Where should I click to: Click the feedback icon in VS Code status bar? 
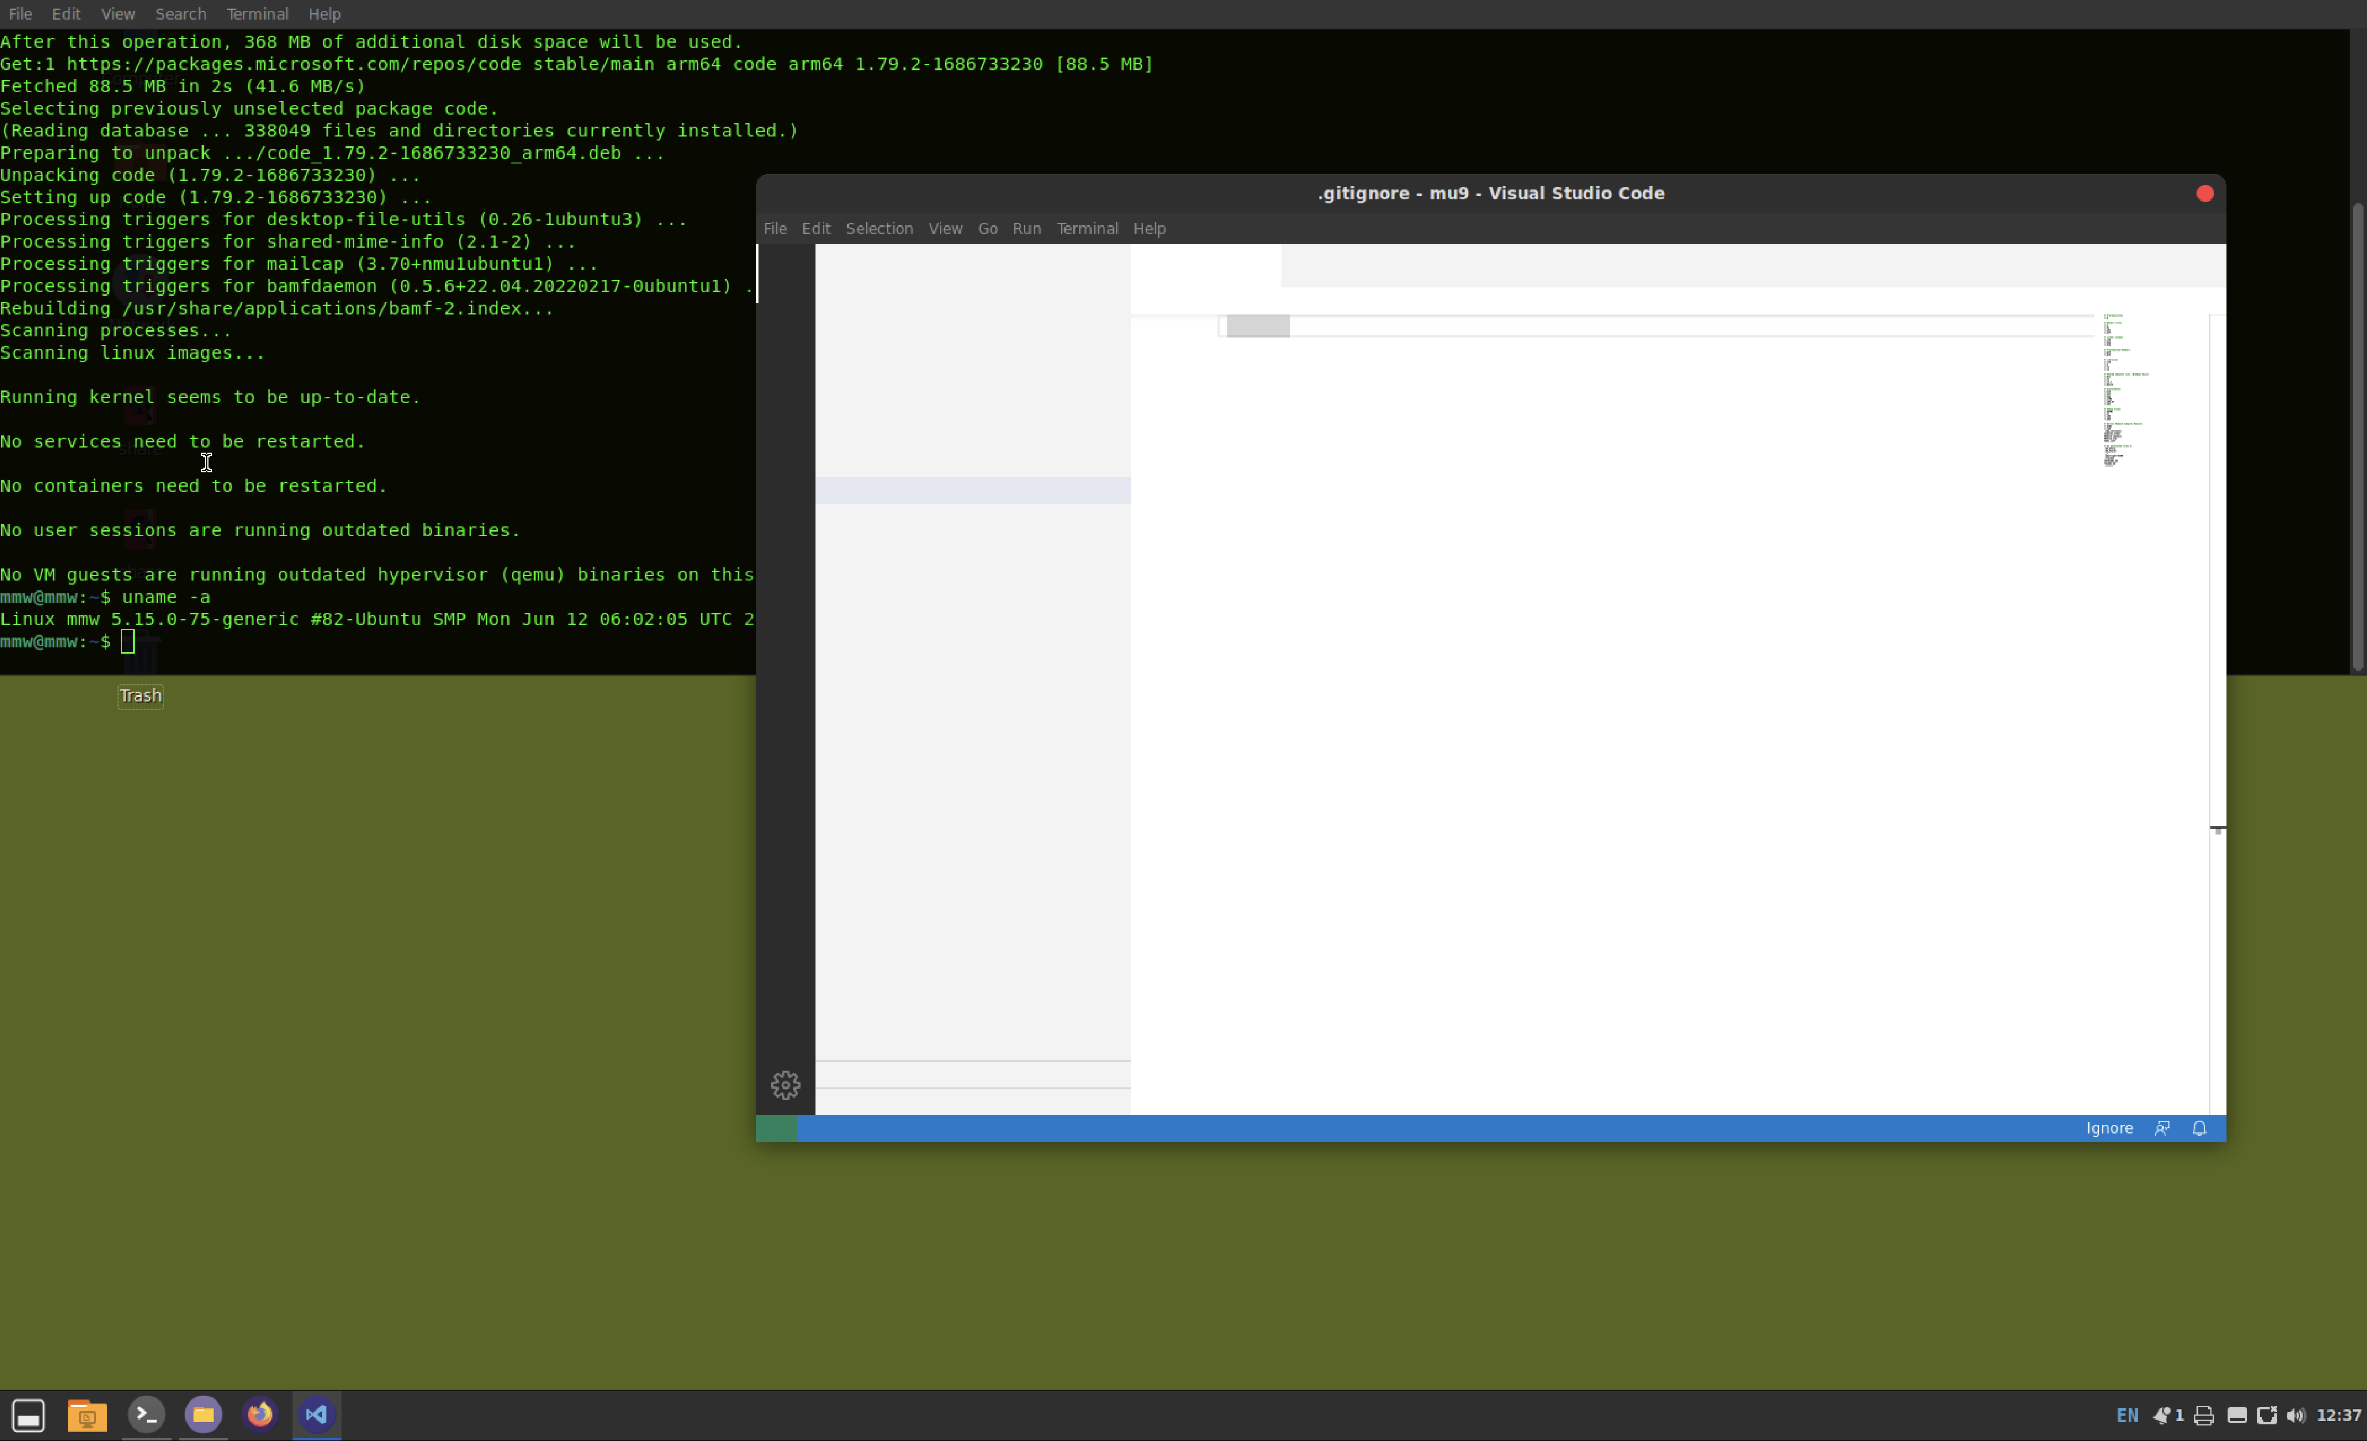click(x=2161, y=1128)
